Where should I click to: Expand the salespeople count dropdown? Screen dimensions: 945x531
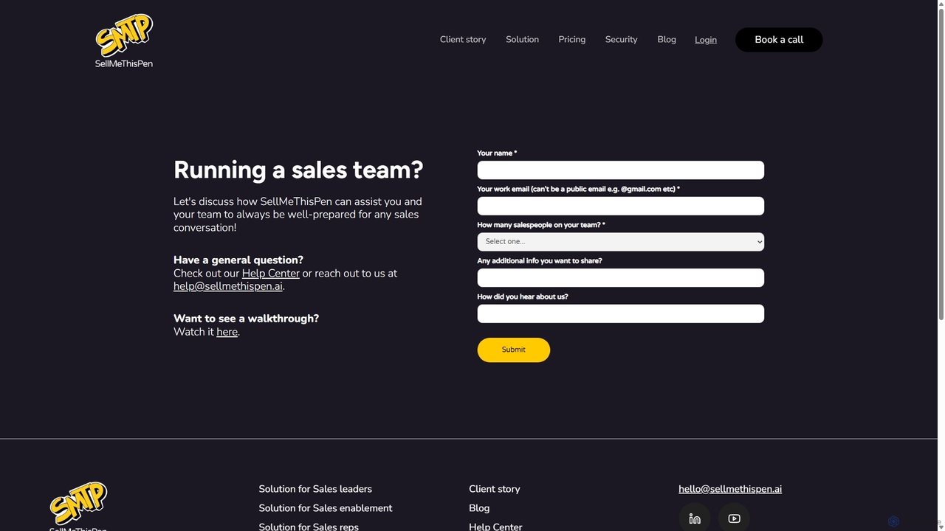(x=621, y=242)
